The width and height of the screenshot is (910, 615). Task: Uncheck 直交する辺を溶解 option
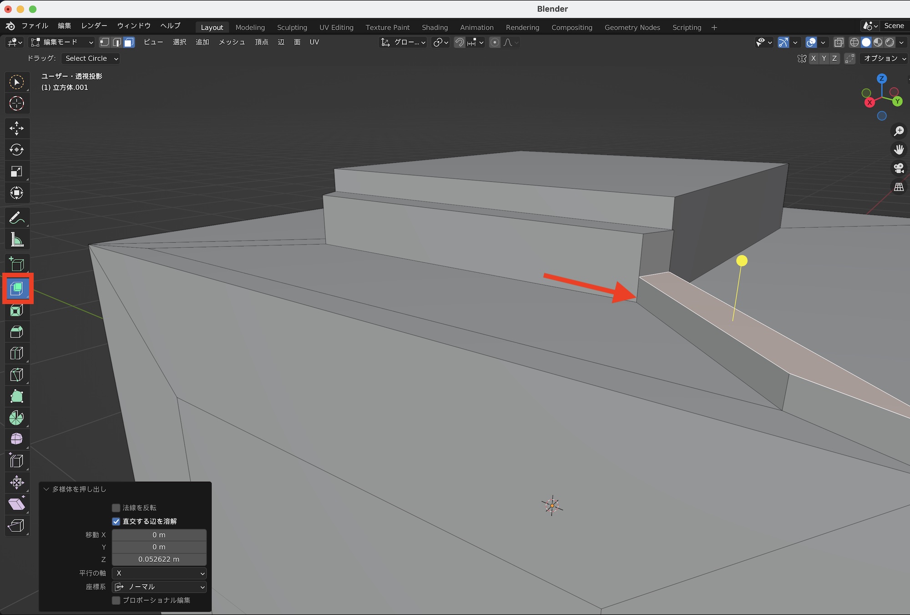[x=116, y=521]
